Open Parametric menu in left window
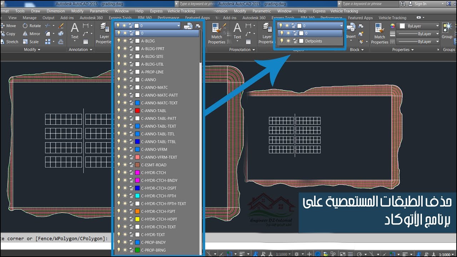The image size is (457, 257). [99, 11]
